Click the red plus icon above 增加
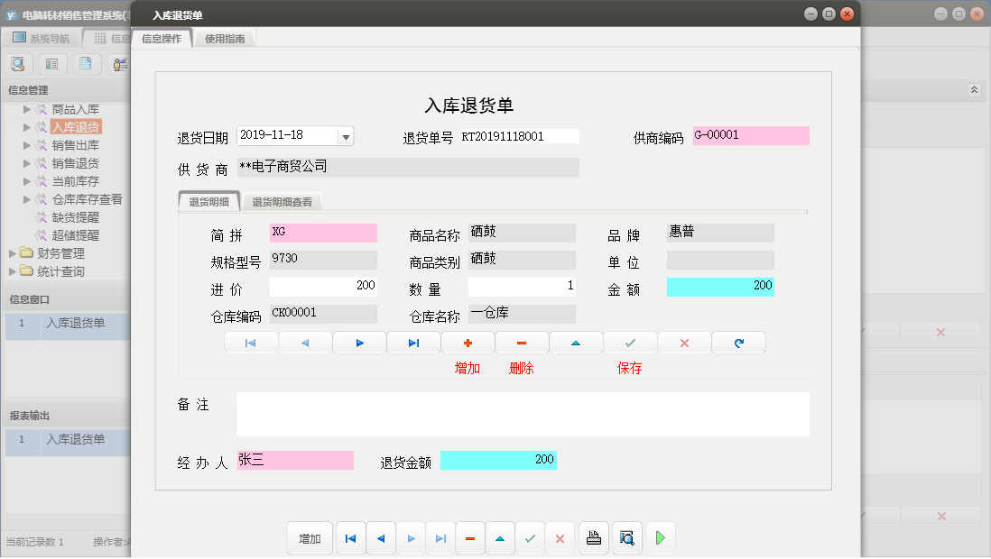Viewport: 991px width, 559px height. [468, 343]
